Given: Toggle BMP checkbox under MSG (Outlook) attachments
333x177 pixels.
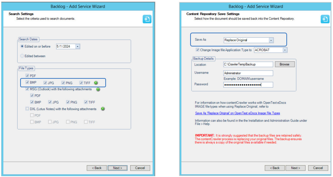Looking at the screenshot, I should click(x=32, y=102).
